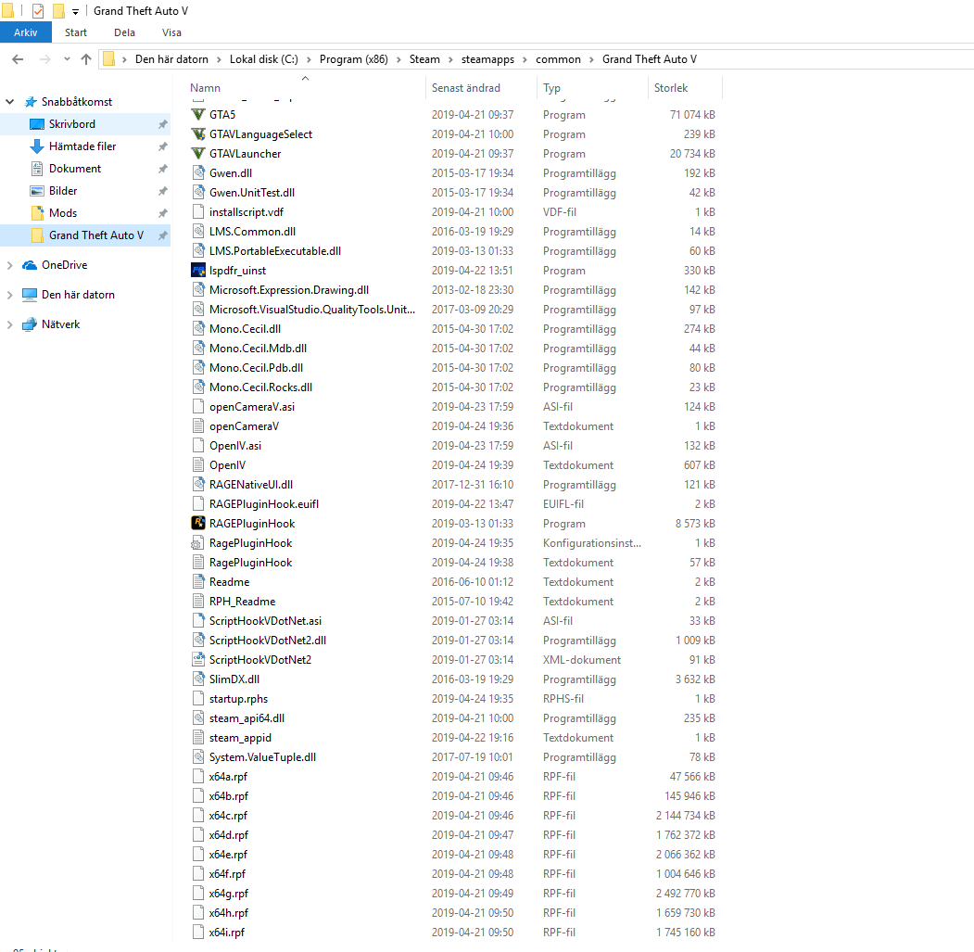Viewport: 974px width, 952px height.
Task: Click the Mods folder icon in sidebar
Action: (37, 213)
